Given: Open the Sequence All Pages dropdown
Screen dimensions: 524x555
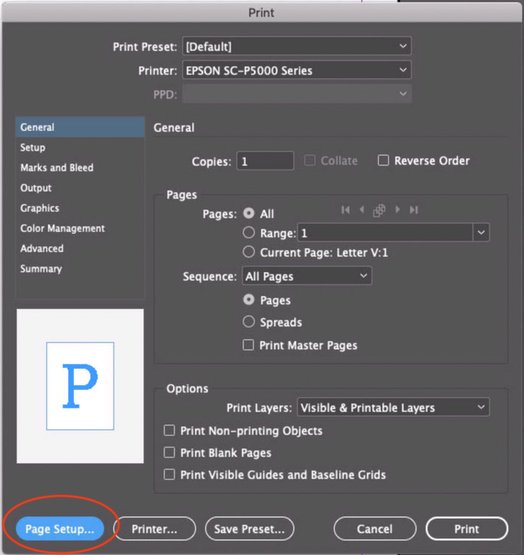Looking at the screenshot, I should pyautogui.click(x=307, y=276).
